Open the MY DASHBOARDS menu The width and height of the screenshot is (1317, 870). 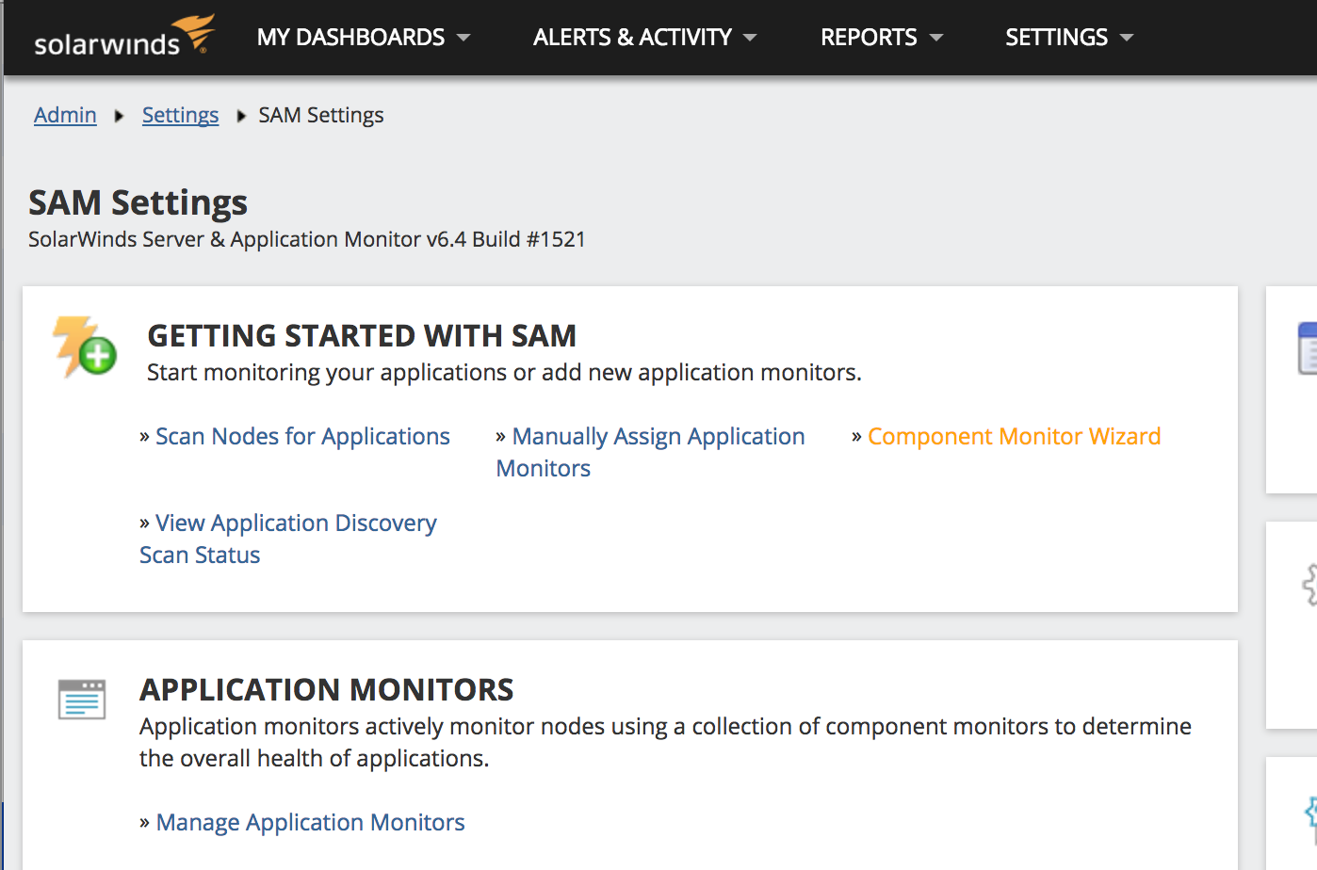[350, 38]
